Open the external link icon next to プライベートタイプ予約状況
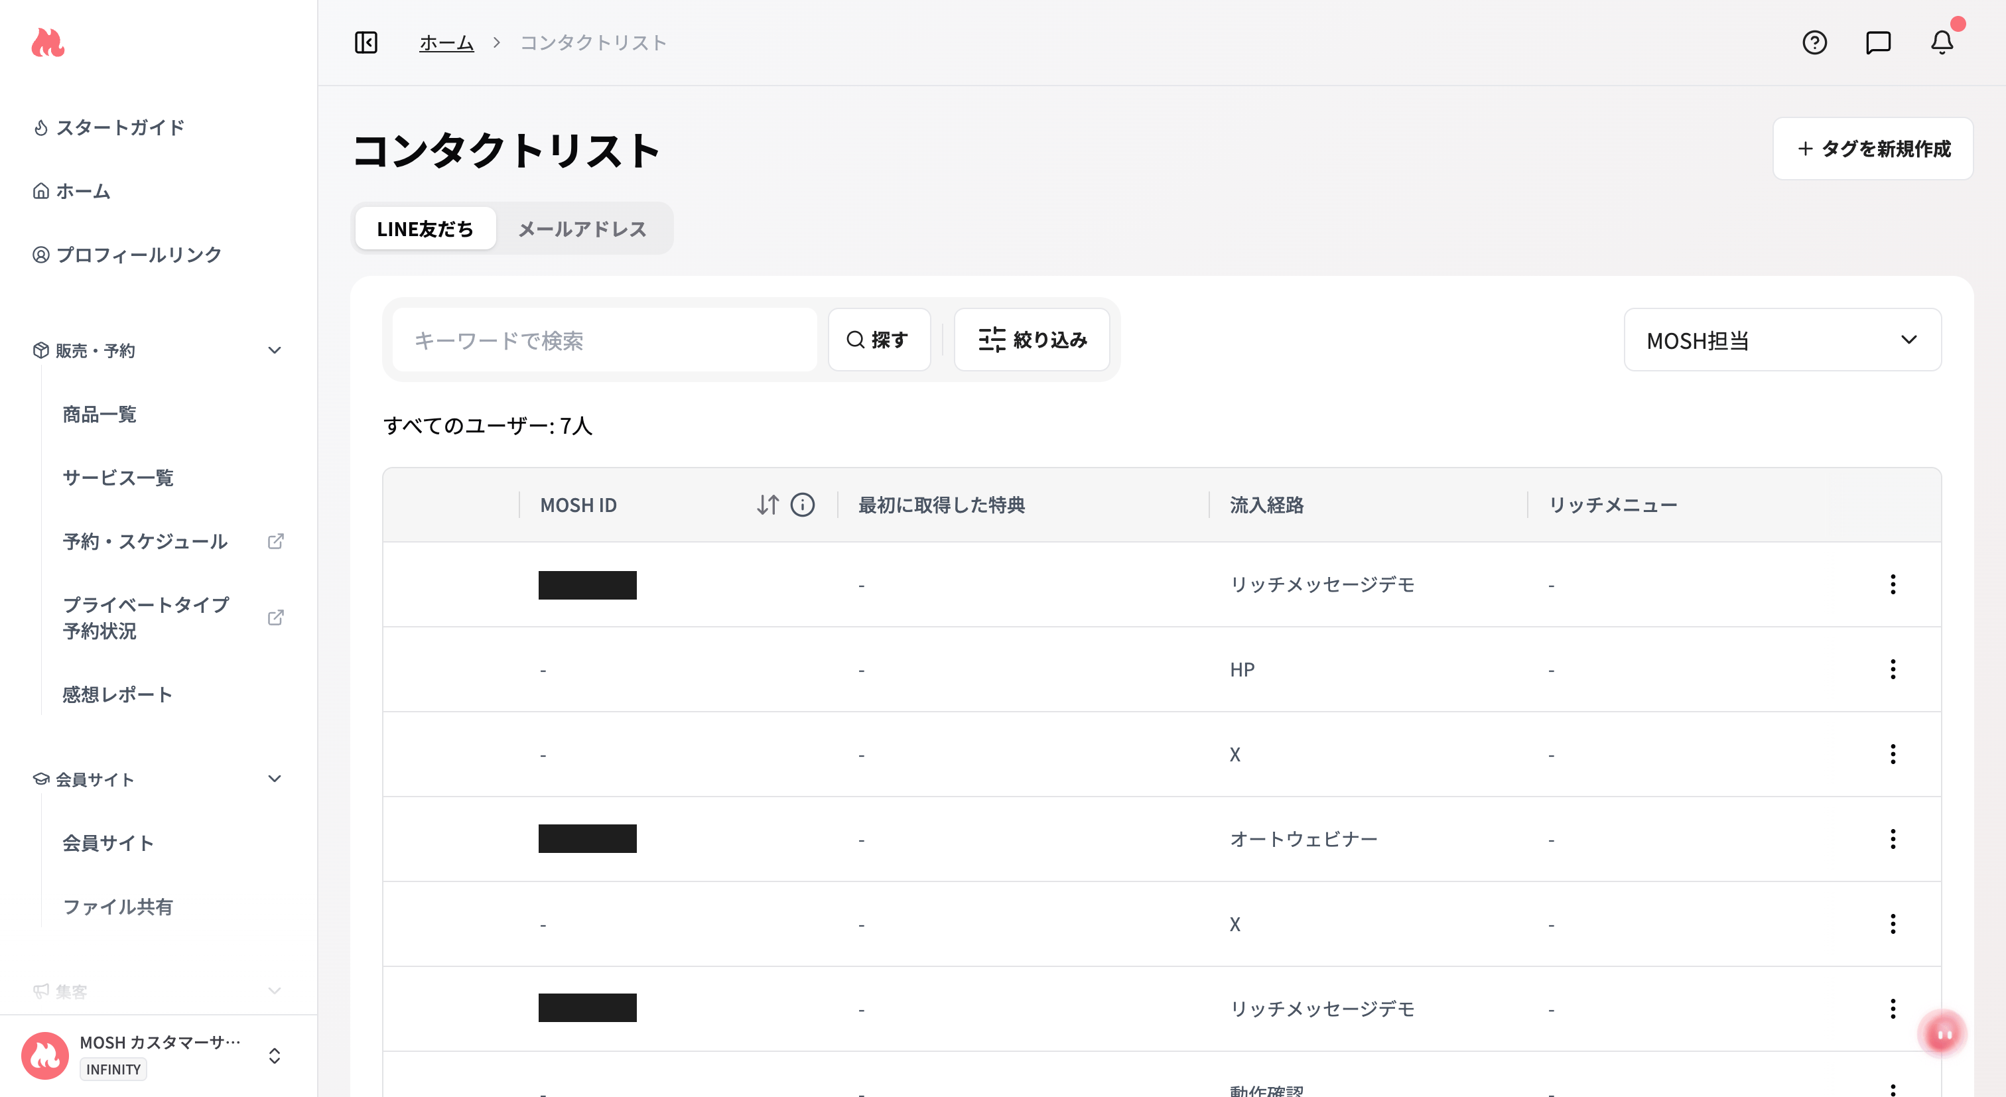Screen dimensions: 2006x1097 [x=276, y=618]
